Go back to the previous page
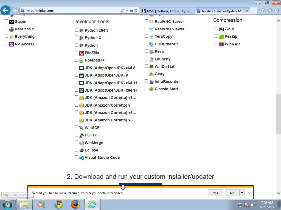This screenshot has height=210, width=281. (5, 10)
